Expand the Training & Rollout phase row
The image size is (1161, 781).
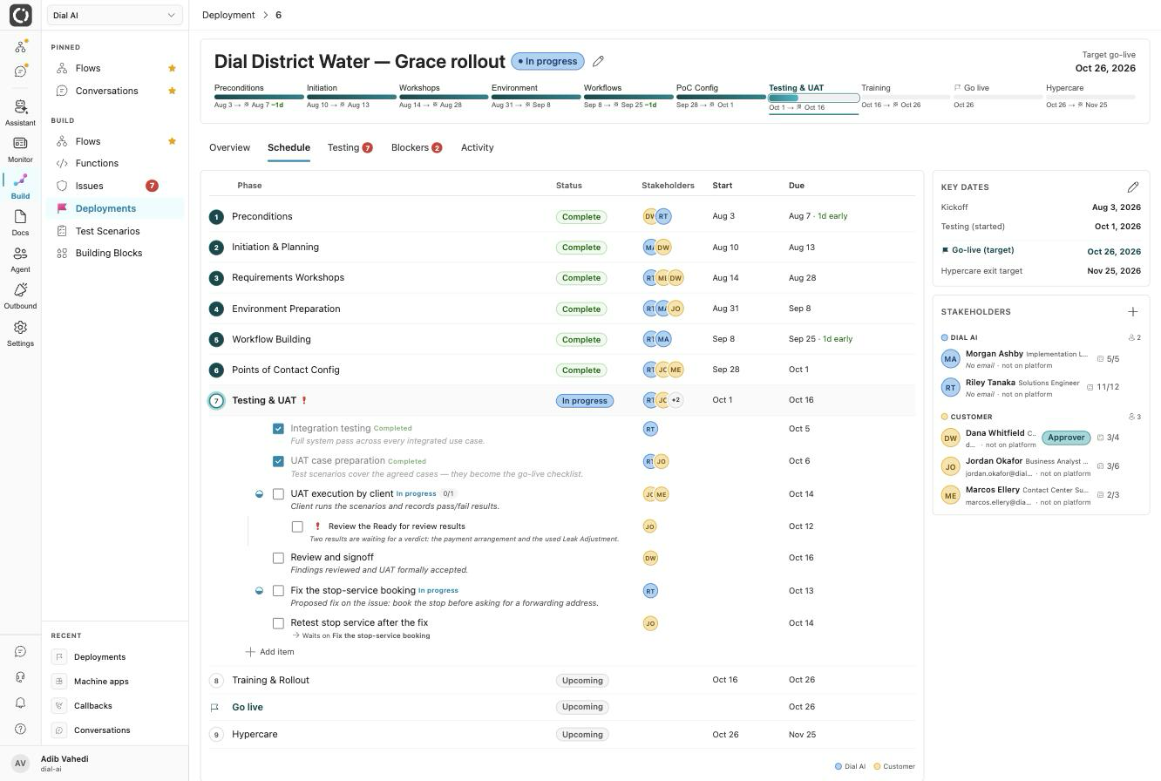pos(562,680)
